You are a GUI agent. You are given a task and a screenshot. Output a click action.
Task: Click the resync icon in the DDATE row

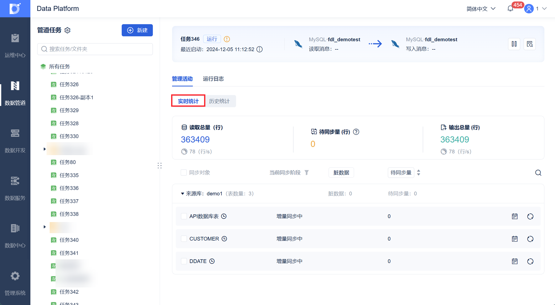tap(530, 262)
